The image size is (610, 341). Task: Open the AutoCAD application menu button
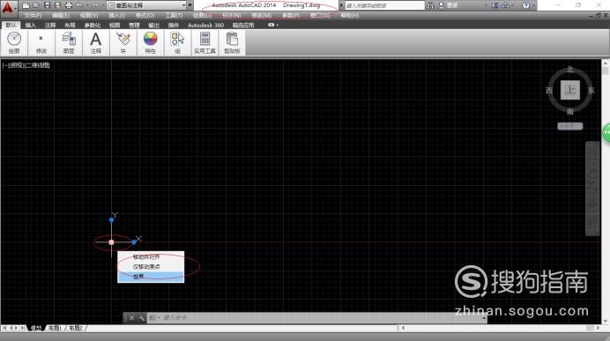click(x=8, y=7)
